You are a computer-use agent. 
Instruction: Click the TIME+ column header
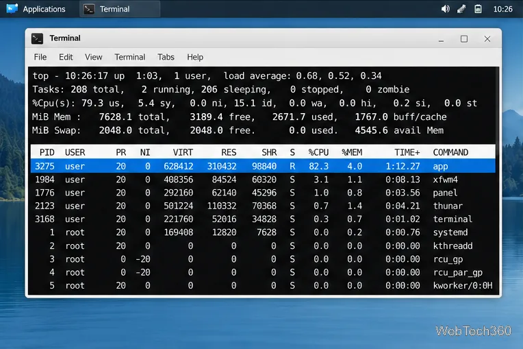tap(407, 152)
